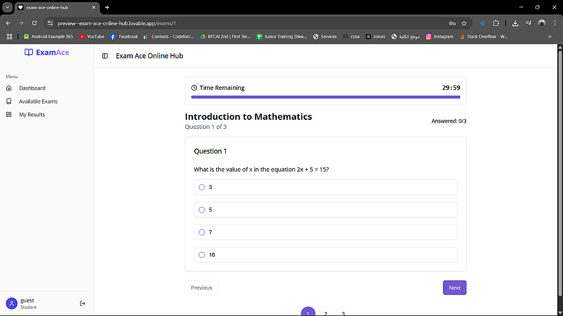
Task: Reload the page
Action: [34, 23]
